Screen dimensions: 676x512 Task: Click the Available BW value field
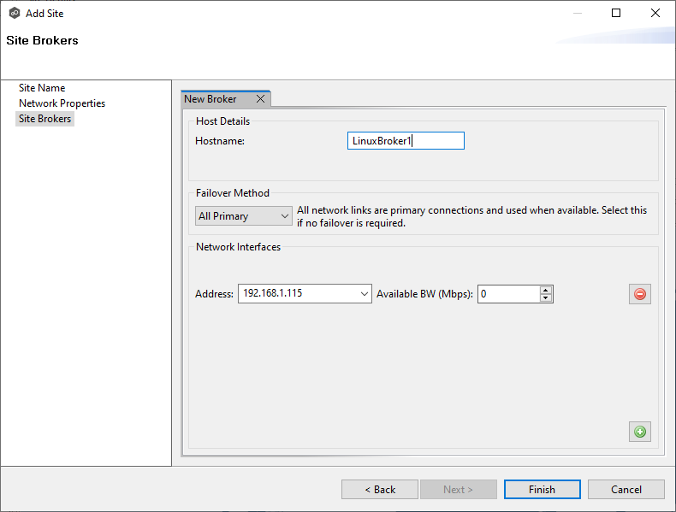tap(508, 294)
